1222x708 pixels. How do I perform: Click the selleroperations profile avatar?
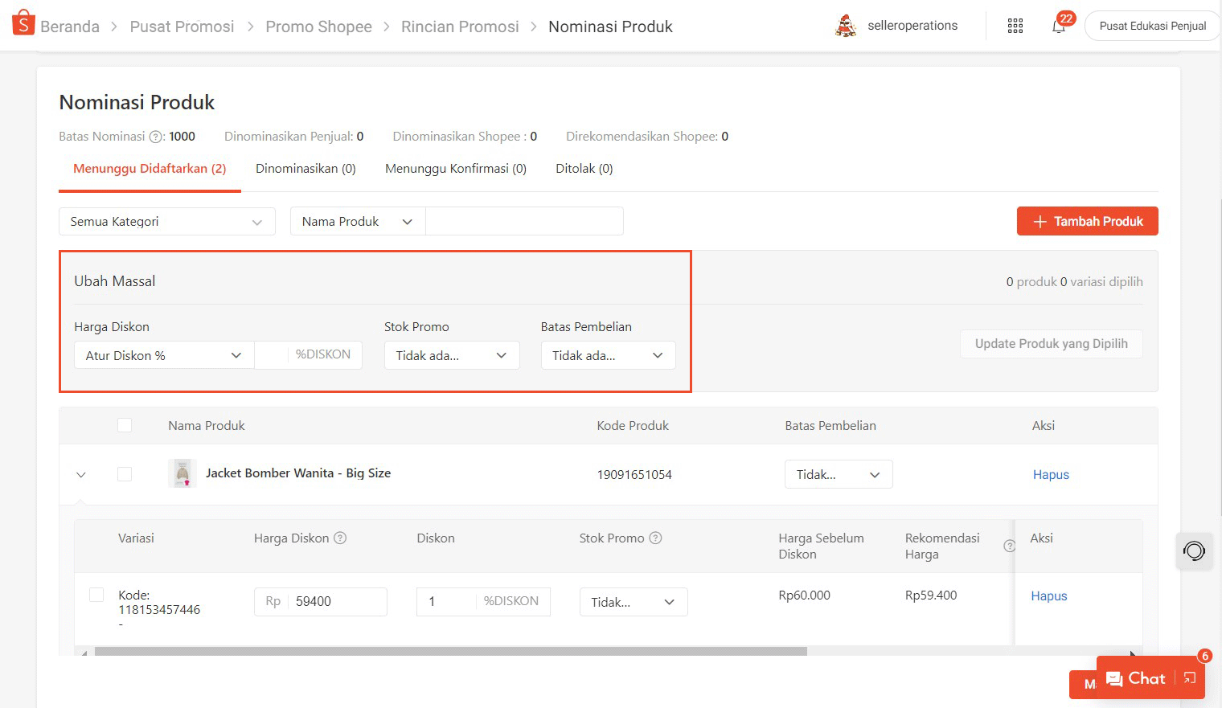[846, 26]
